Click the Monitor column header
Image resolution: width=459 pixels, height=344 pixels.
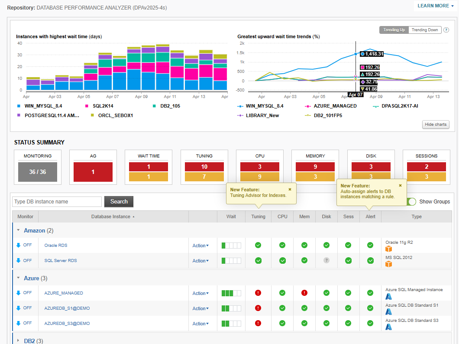coord(25,217)
